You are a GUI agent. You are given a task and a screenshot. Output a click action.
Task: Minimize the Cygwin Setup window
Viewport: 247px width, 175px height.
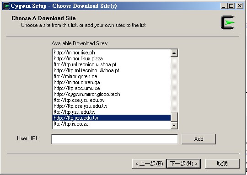click(x=224, y=6)
